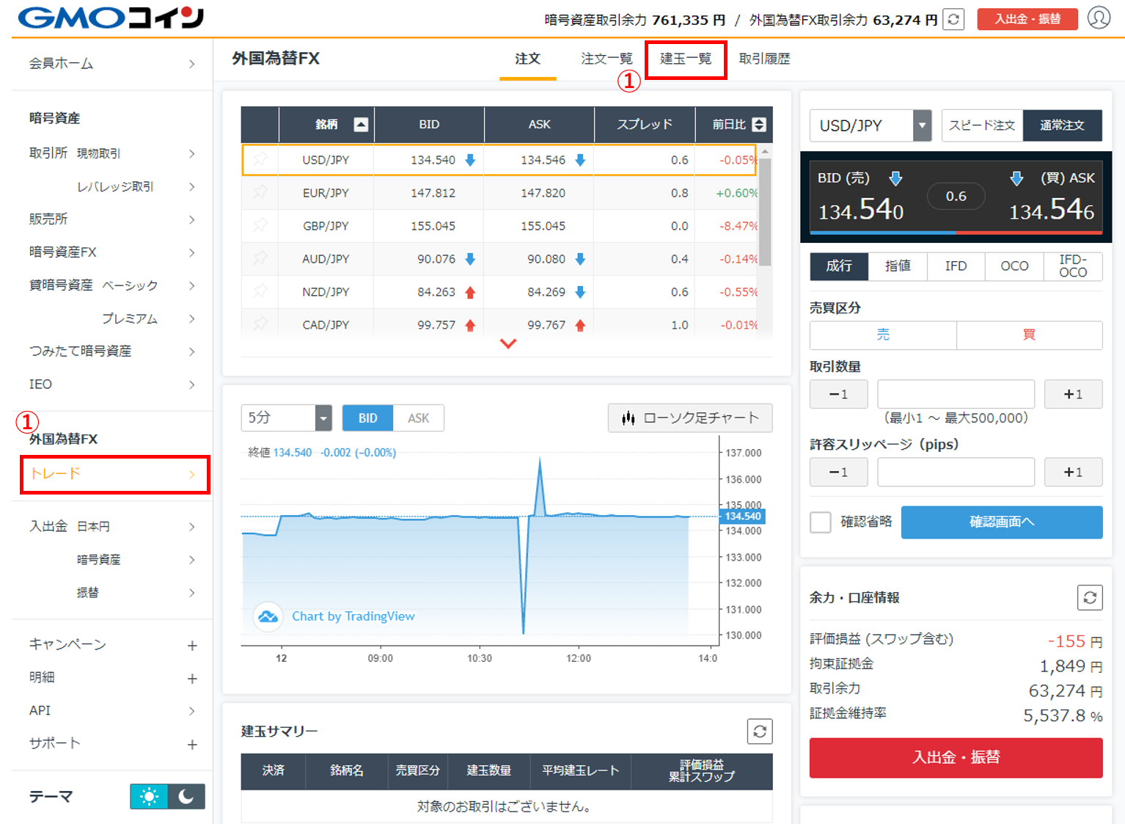Open the 取引履歴 tab
Viewport: 1125px width, 824px height.
click(x=763, y=59)
